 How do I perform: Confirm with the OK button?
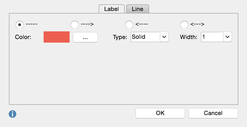tap(160, 113)
